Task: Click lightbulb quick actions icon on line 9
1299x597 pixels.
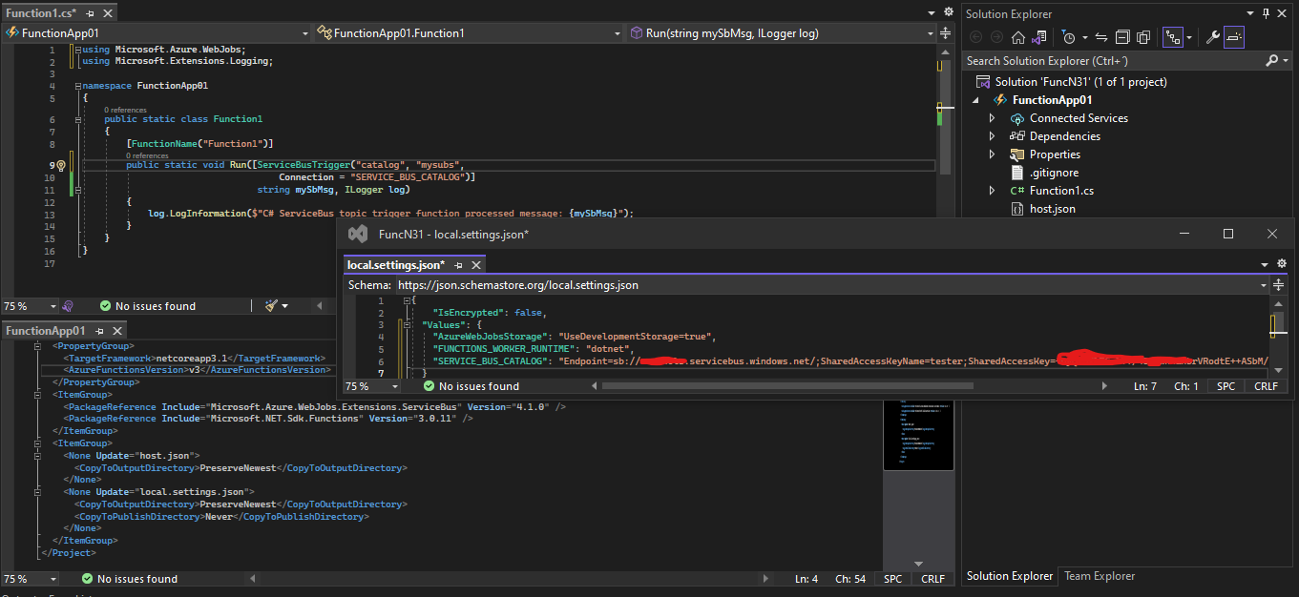Action: point(61,165)
